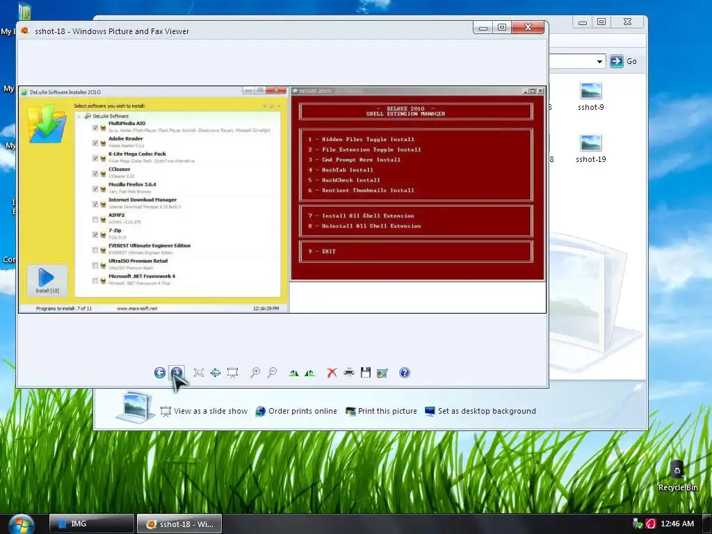Click the "sshot-19" file name label
The width and height of the screenshot is (712, 534).
click(x=591, y=159)
